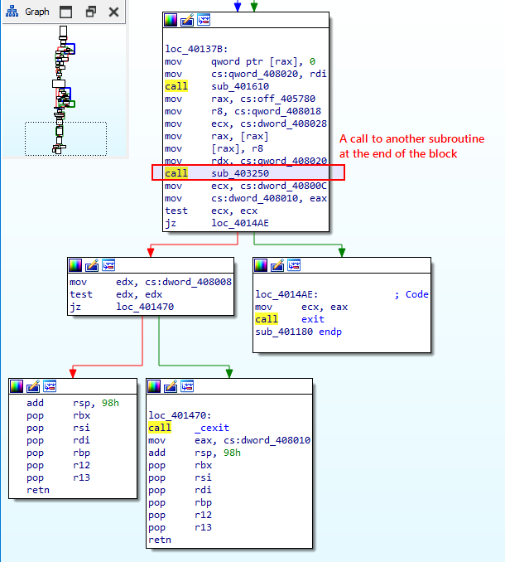Click group icon of 'mov edx, cs:dword_408008' block
The image size is (505, 562).
tap(108, 265)
